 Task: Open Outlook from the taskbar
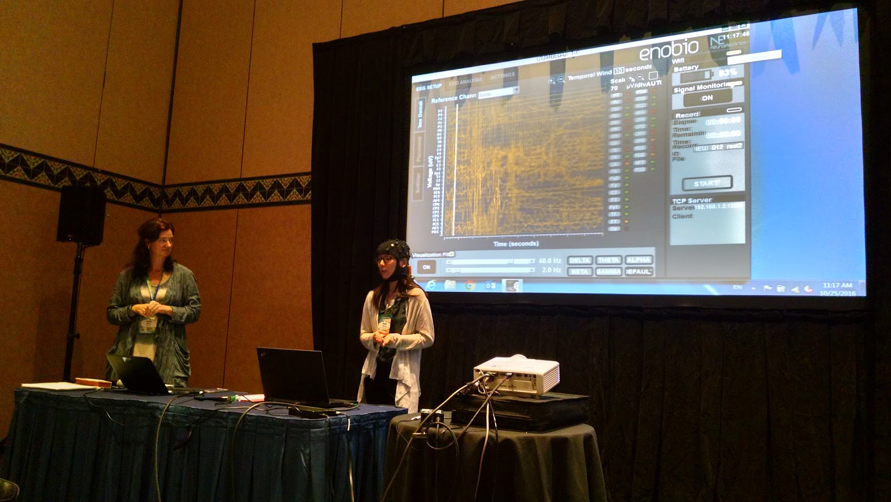point(491,286)
